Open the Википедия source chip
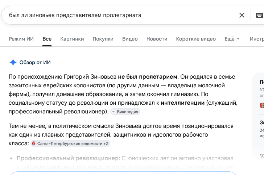The height and width of the screenshot is (175, 264). pyautogui.click(x=125, y=112)
